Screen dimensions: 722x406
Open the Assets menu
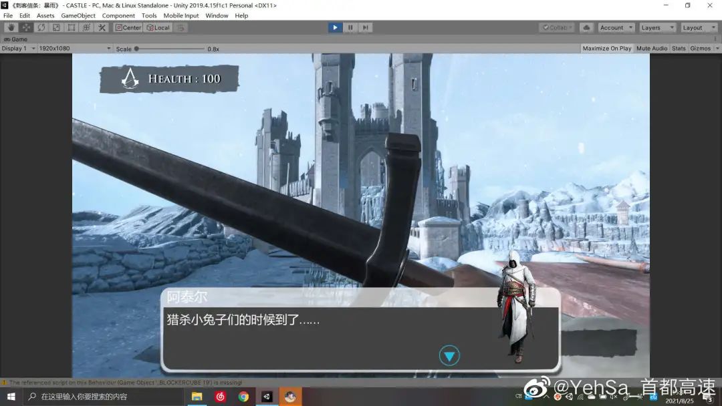tap(45, 15)
